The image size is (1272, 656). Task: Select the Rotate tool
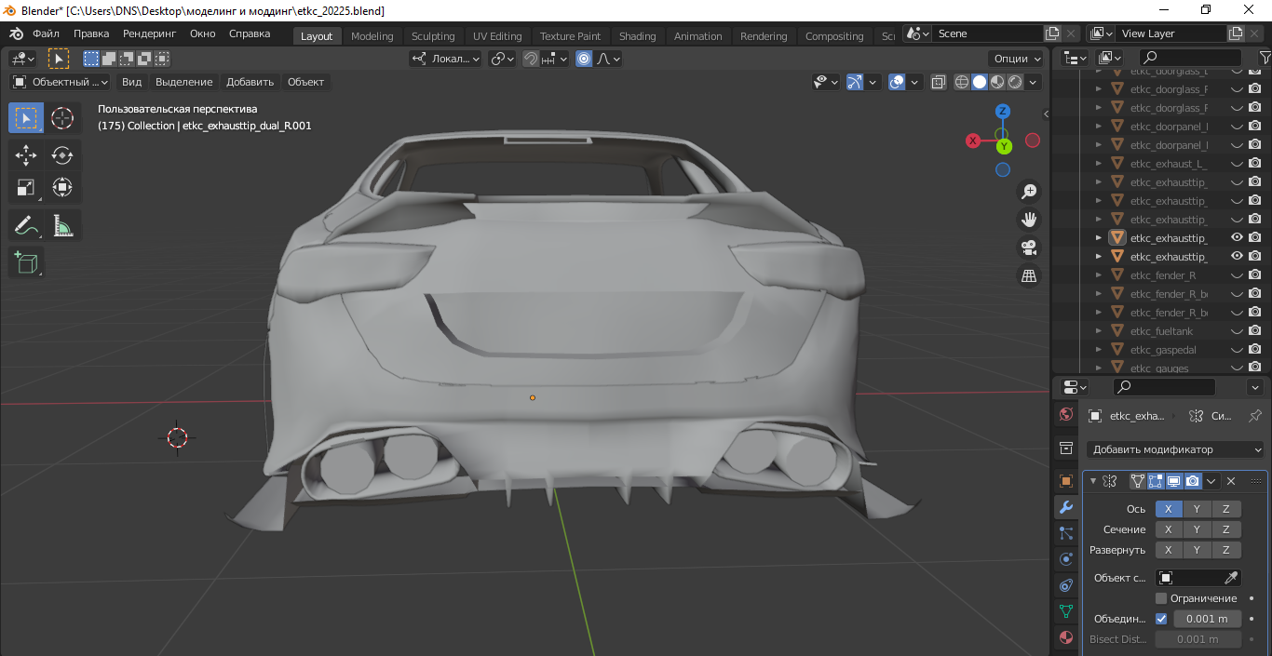62,155
